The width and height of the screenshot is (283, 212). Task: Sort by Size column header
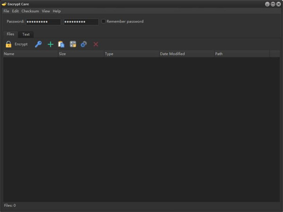coord(81,54)
